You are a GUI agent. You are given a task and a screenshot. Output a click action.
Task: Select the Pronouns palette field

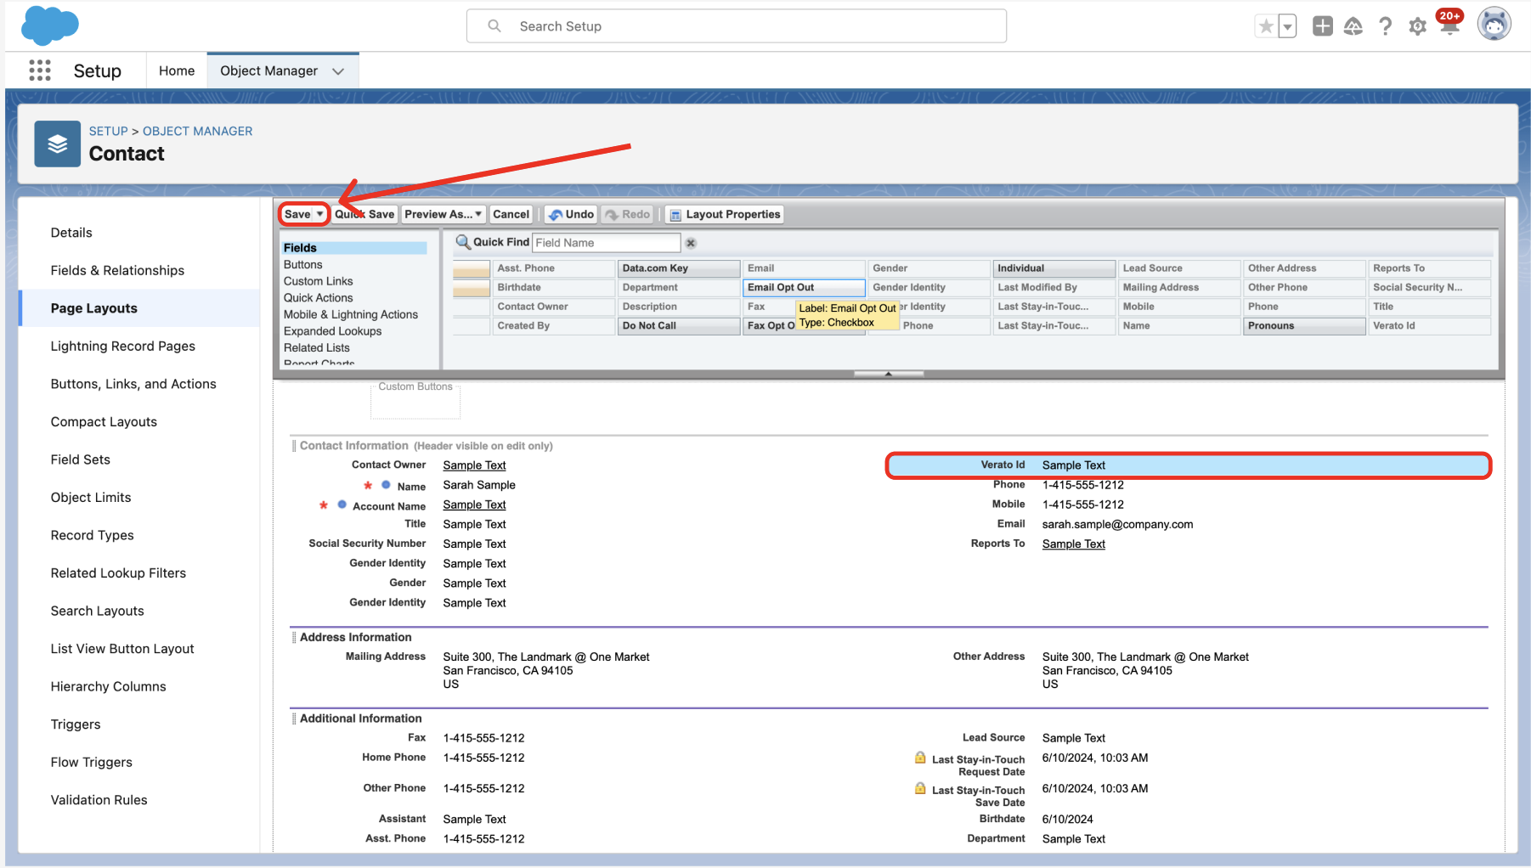tap(1304, 325)
